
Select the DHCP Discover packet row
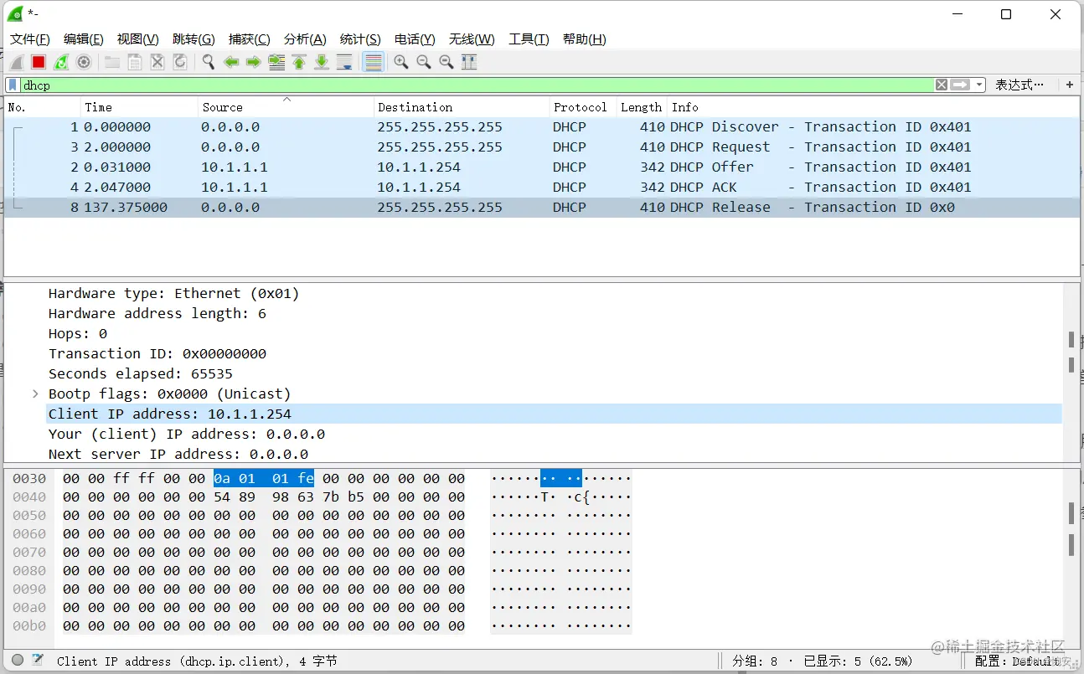point(542,127)
